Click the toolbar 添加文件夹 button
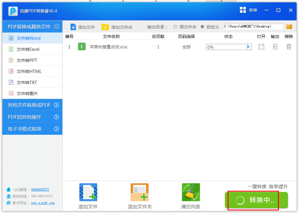The image size is (299, 214). pos(117,27)
